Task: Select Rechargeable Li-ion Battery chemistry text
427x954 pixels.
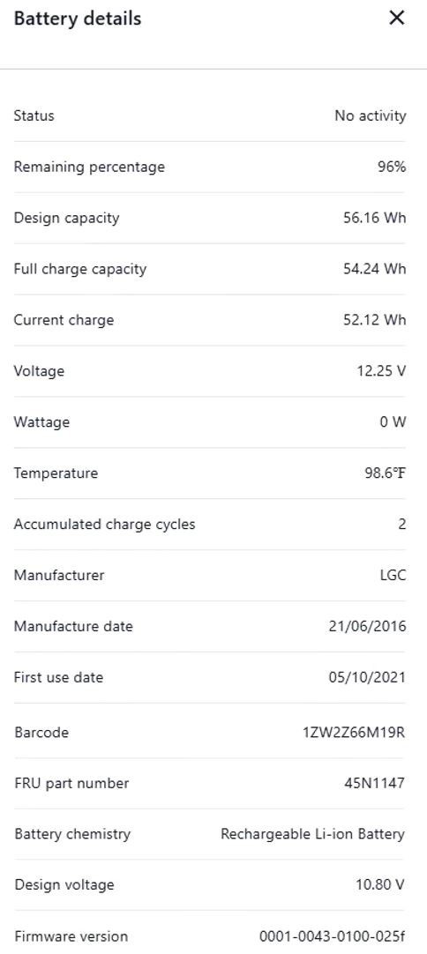Action: pyautogui.click(x=312, y=834)
